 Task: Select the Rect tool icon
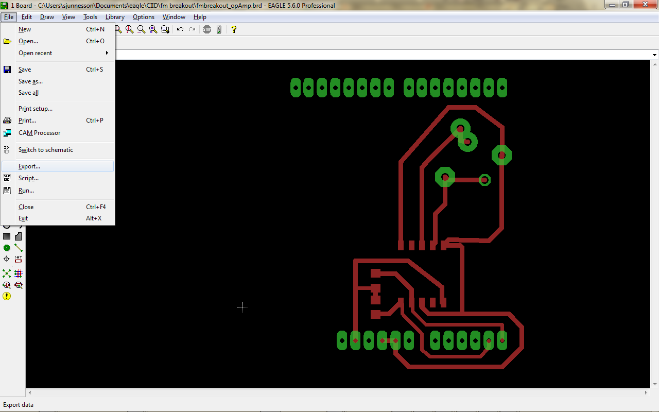pyautogui.click(x=7, y=236)
